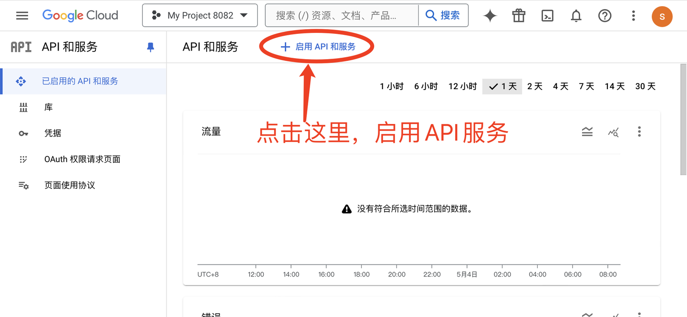Click the Gemini sparkle icon
Image resolution: width=687 pixels, height=317 pixels.
click(x=490, y=16)
